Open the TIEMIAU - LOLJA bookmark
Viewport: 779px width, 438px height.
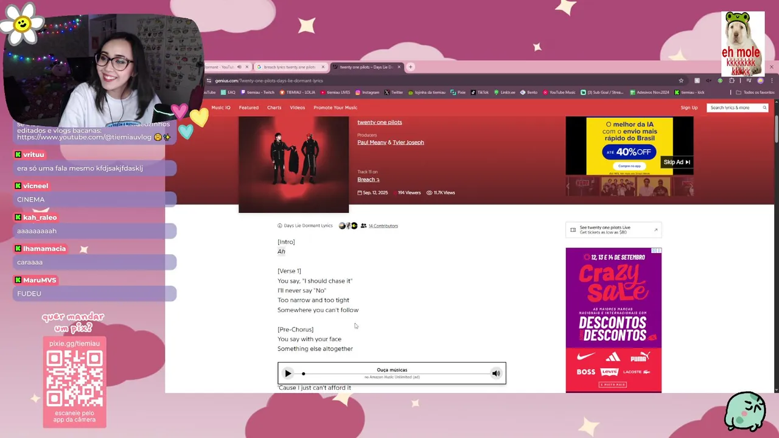[298, 92]
